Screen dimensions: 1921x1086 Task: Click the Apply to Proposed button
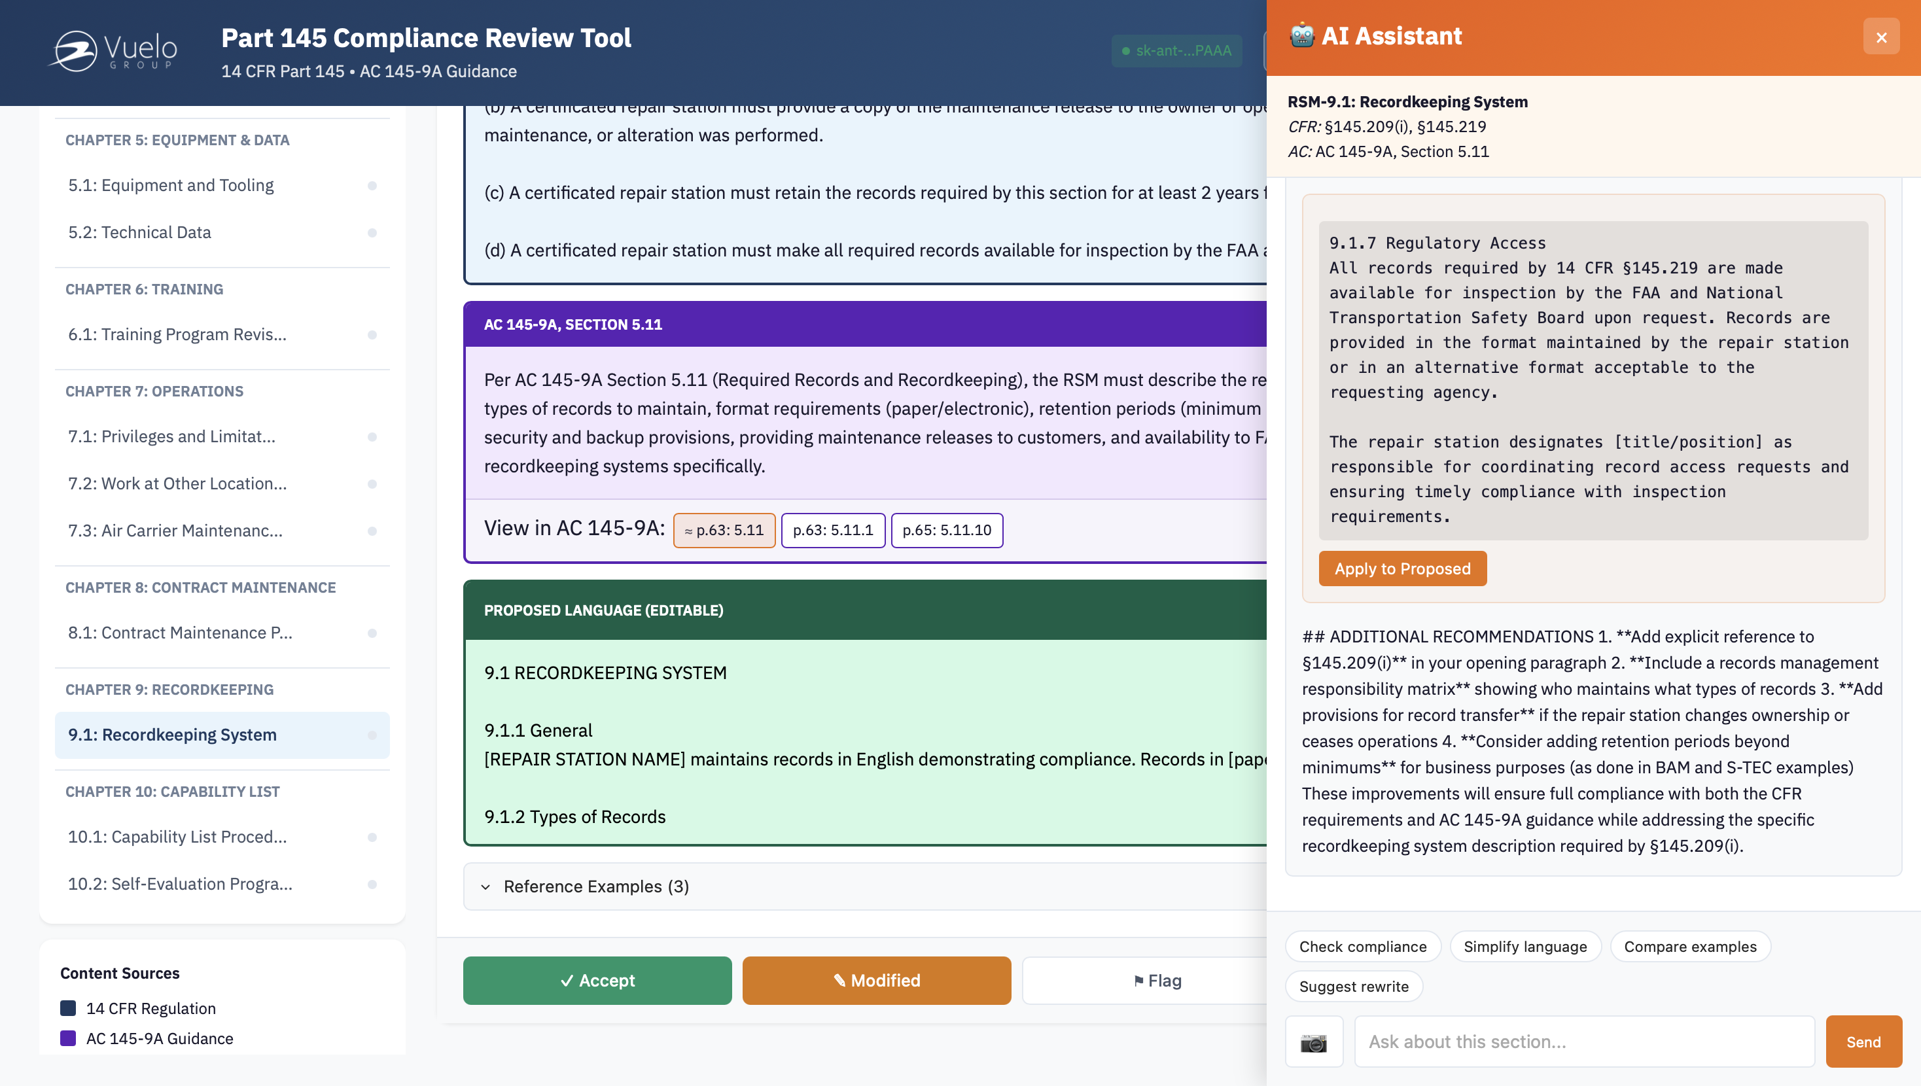[x=1402, y=568]
